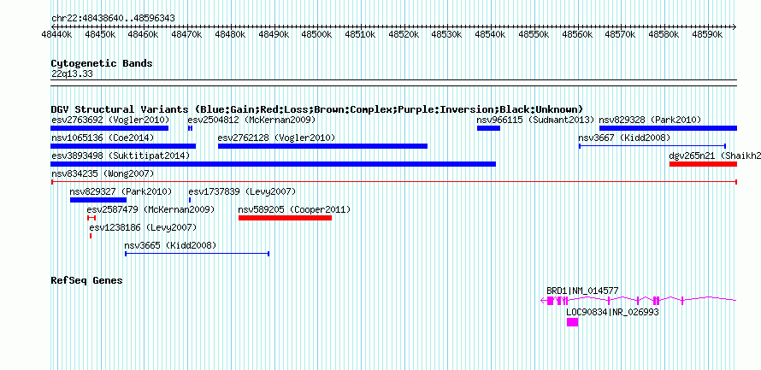Click the 48540k ruler tick label

(490, 34)
